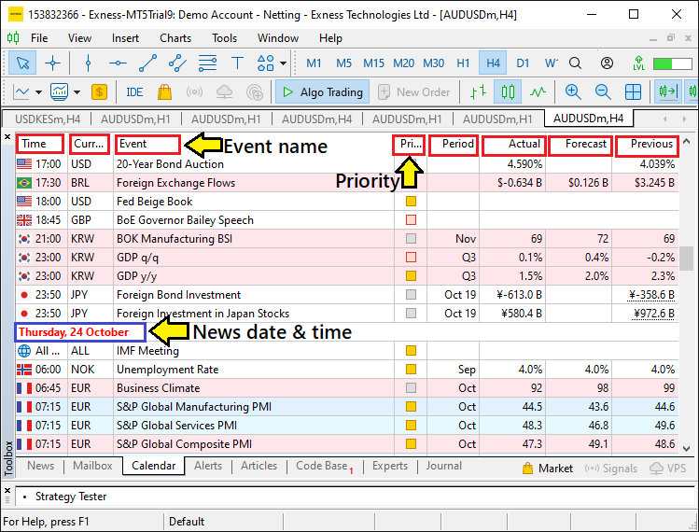Select the Fibonacci retracement tool
This screenshot has height=532, width=699.
(x=208, y=63)
